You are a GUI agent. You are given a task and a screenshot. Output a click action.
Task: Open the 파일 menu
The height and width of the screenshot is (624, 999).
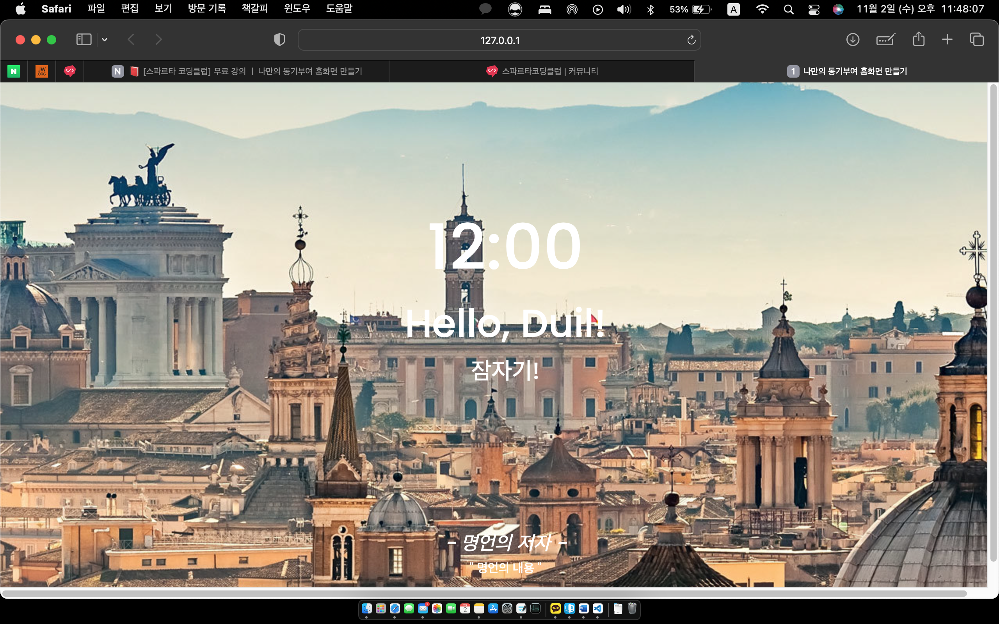tap(96, 9)
